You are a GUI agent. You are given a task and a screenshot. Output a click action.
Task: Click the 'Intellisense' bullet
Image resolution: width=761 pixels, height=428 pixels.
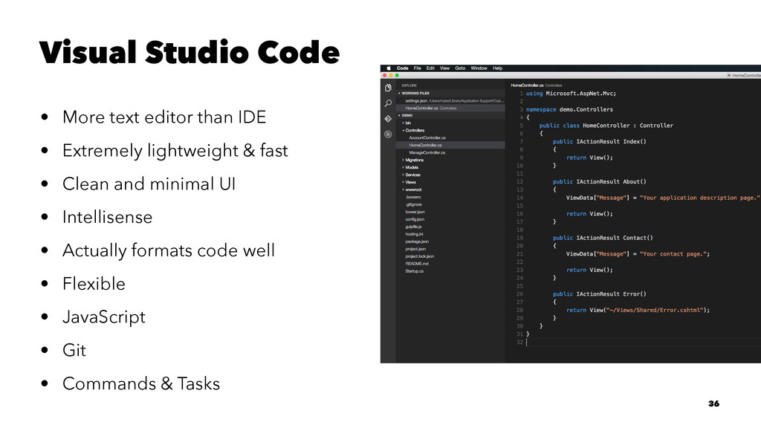(107, 217)
